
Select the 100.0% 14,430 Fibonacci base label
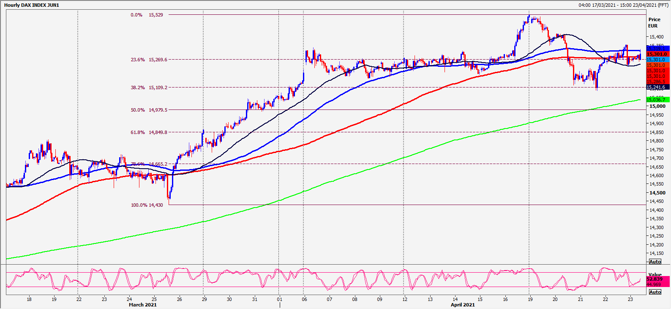pos(147,205)
